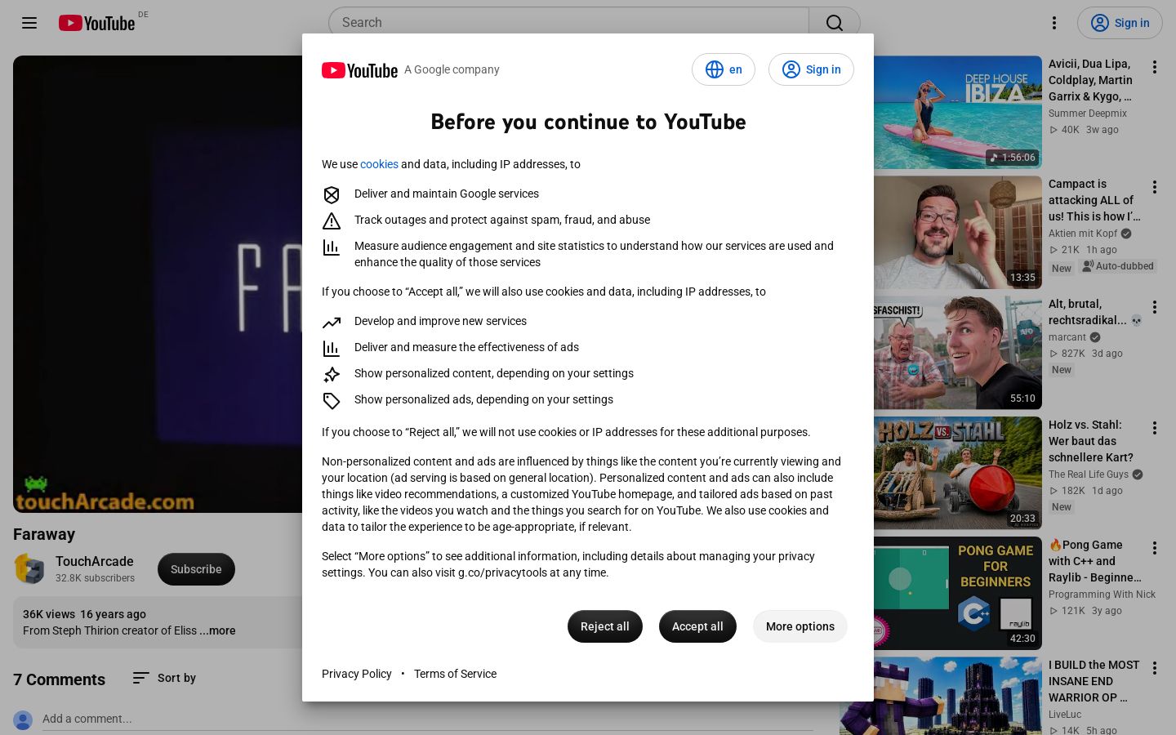This screenshot has height=735, width=1176.
Task: Click the Avicii, Dua Lipa, Coldplay title
Action: [x=1090, y=80]
